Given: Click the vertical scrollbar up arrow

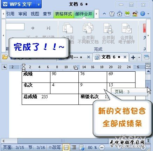Looking at the screenshot, I should click(148, 71).
